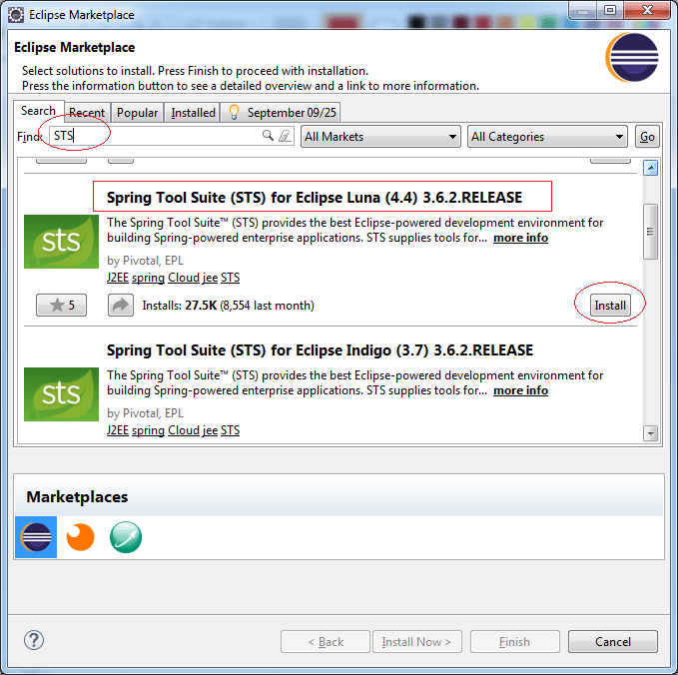Click in the Find text field containing STS
The width and height of the screenshot is (678, 675).
(x=172, y=136)
